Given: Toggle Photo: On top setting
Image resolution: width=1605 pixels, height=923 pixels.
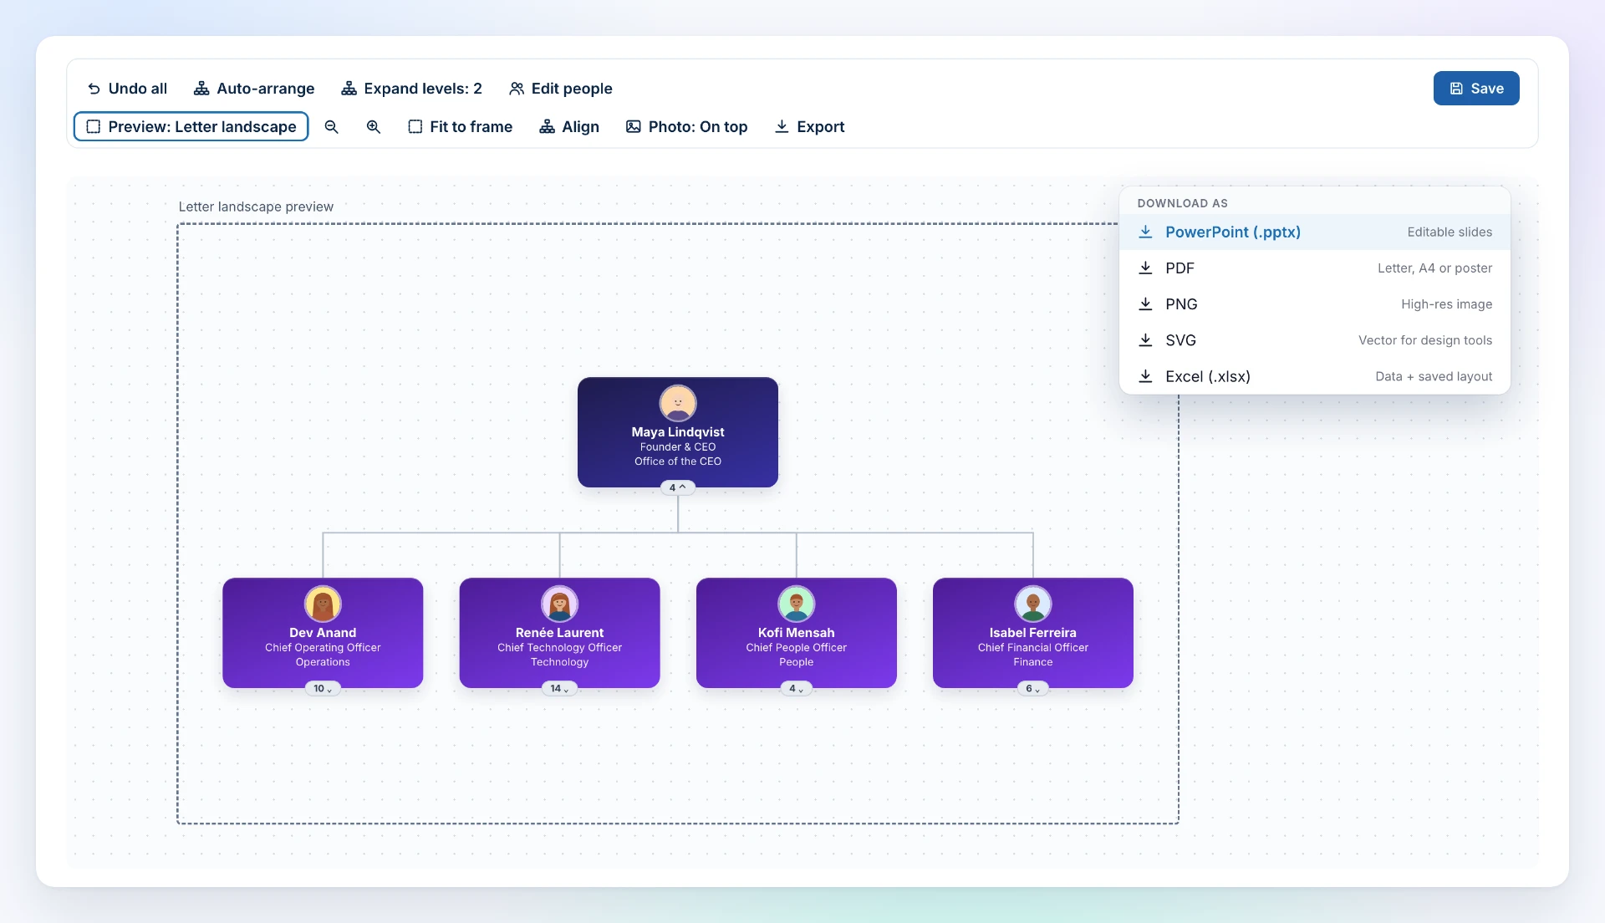Looking at the screenshot, I should pos(687,127).
